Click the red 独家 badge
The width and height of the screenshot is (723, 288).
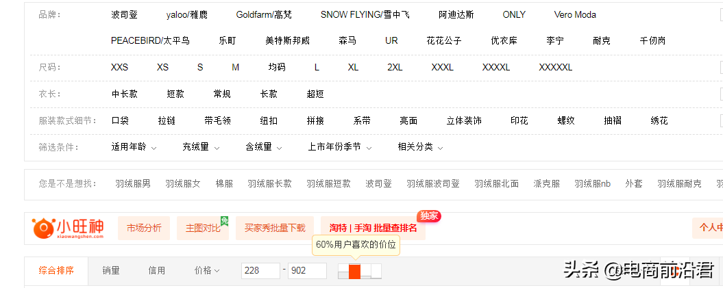(x=429, y=216)
